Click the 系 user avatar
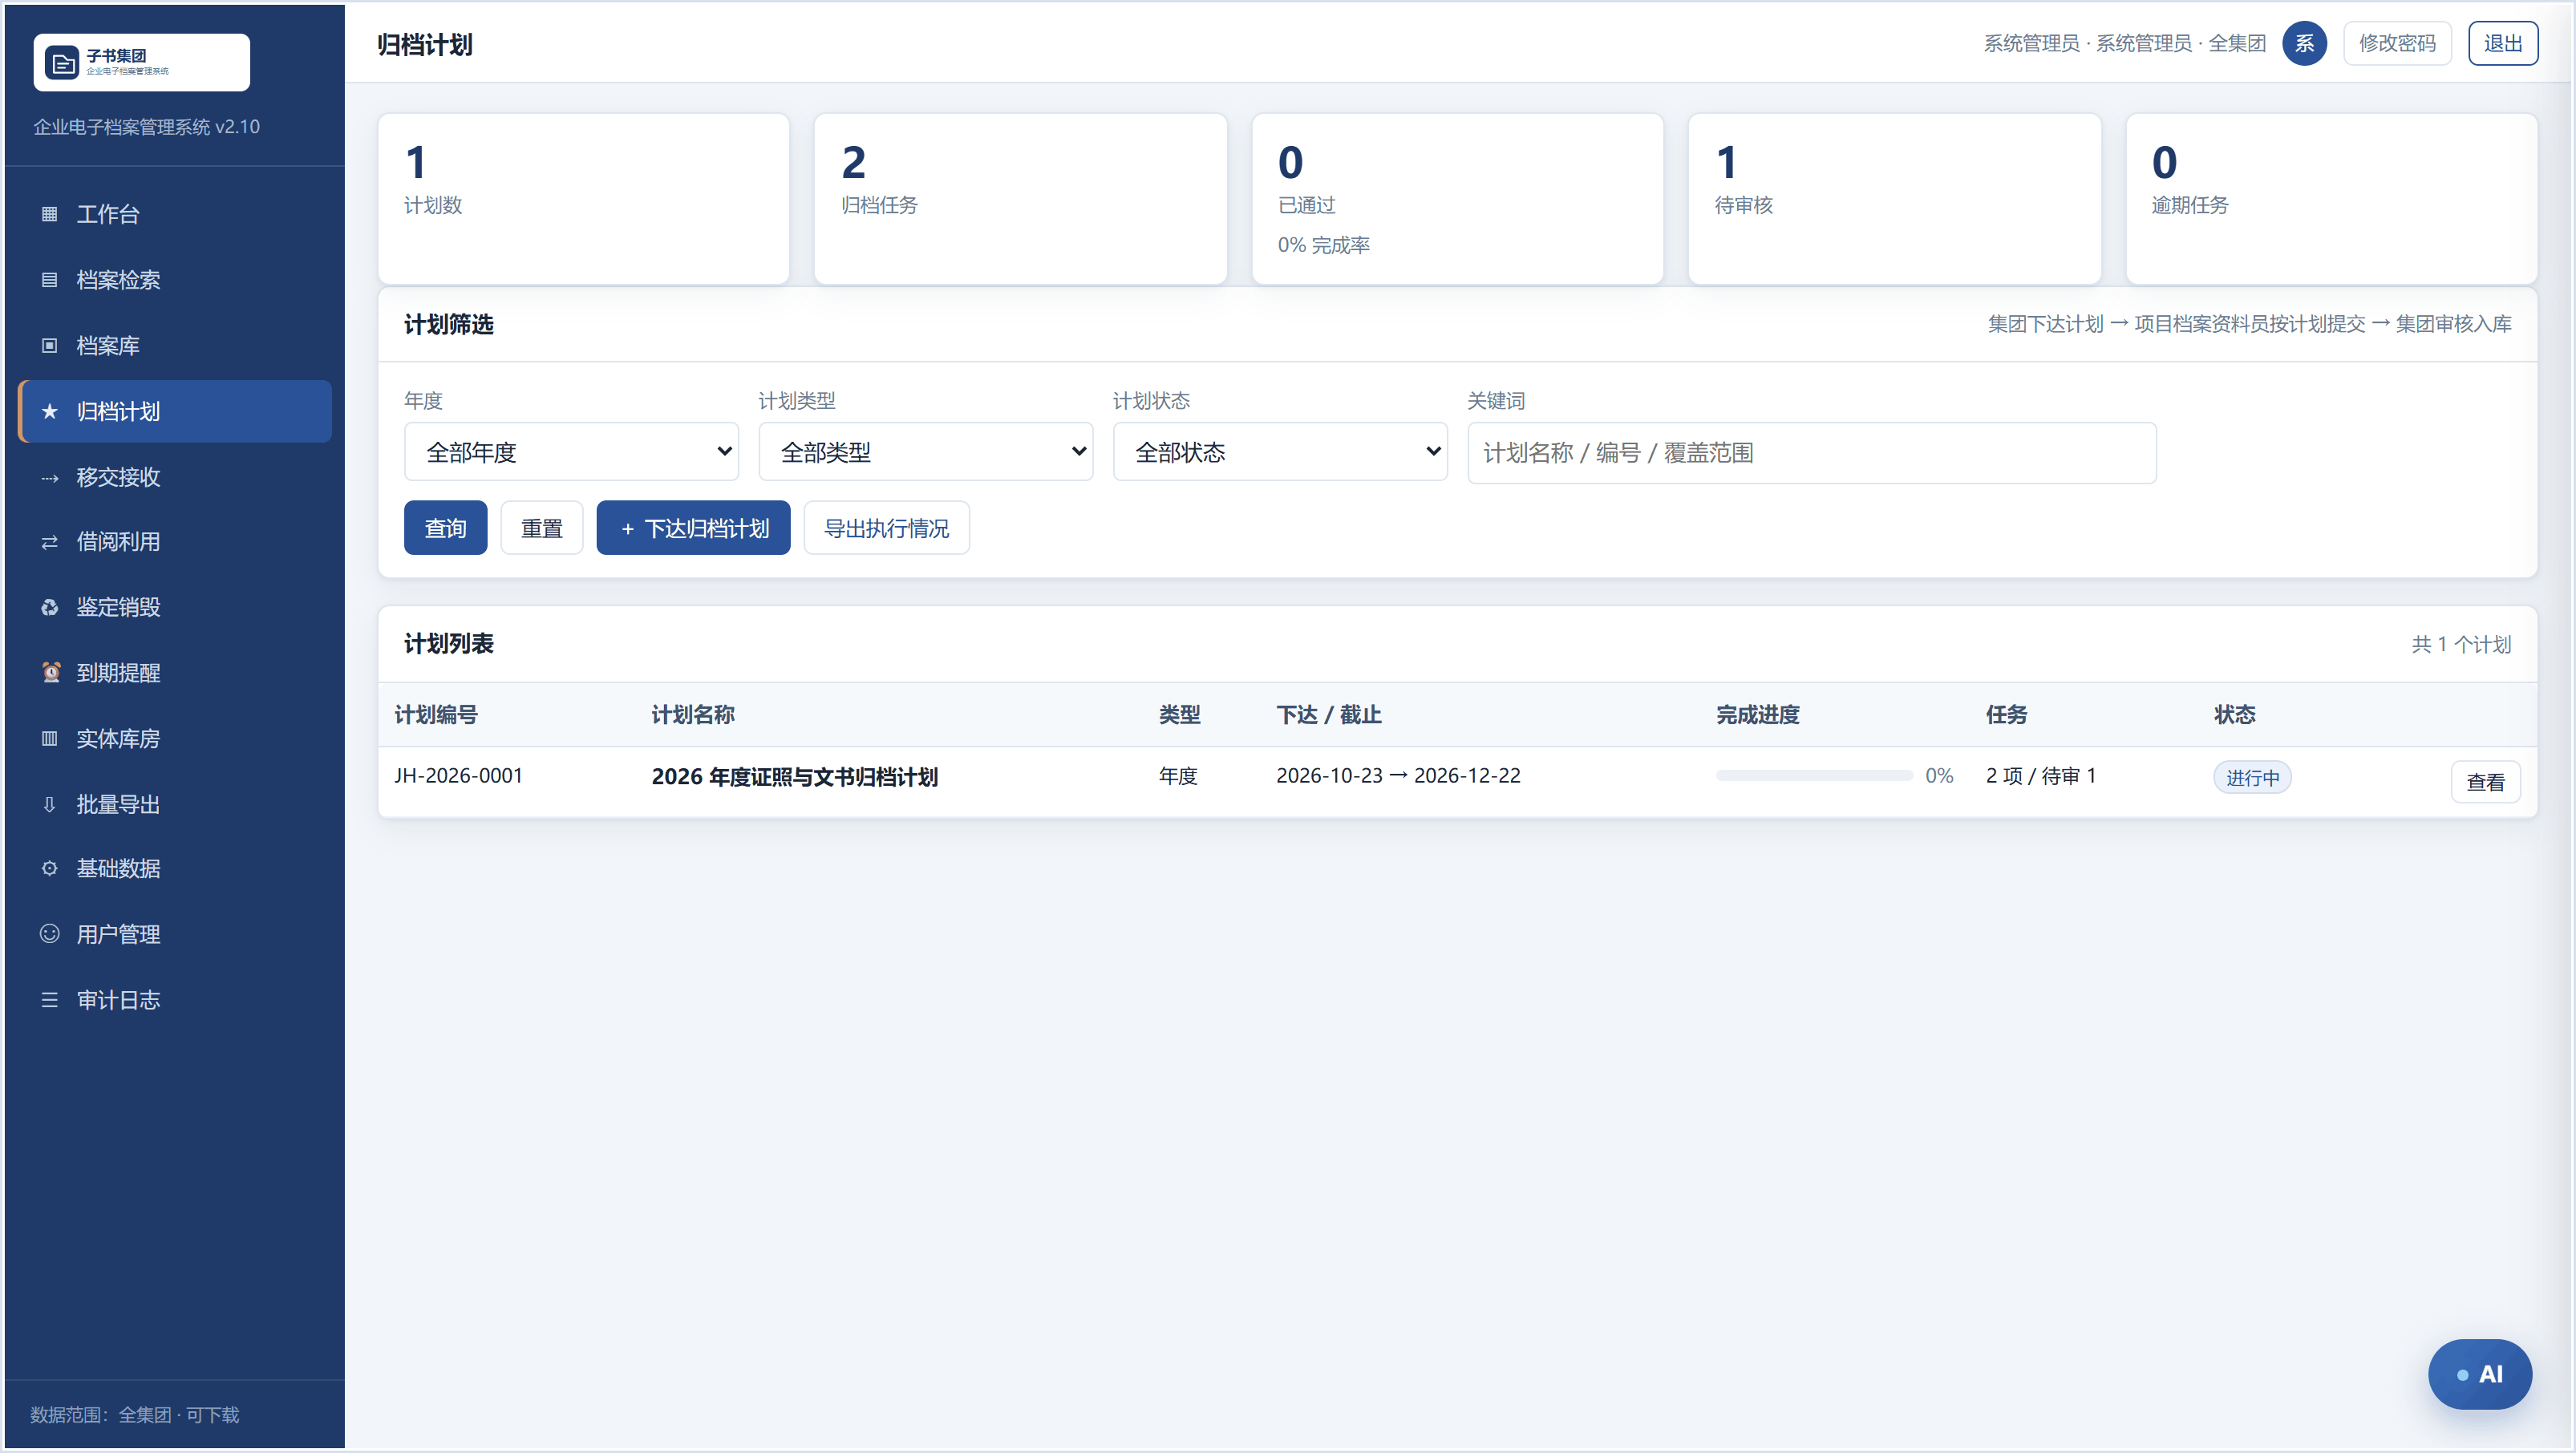 [2304, 43]
